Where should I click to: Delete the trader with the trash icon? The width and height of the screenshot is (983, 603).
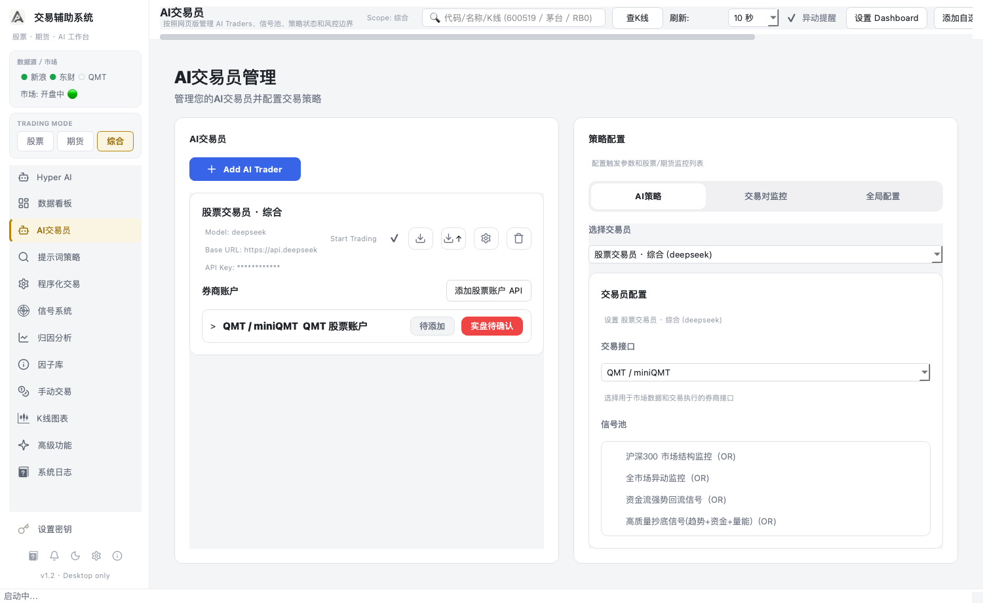coord(519,239)
